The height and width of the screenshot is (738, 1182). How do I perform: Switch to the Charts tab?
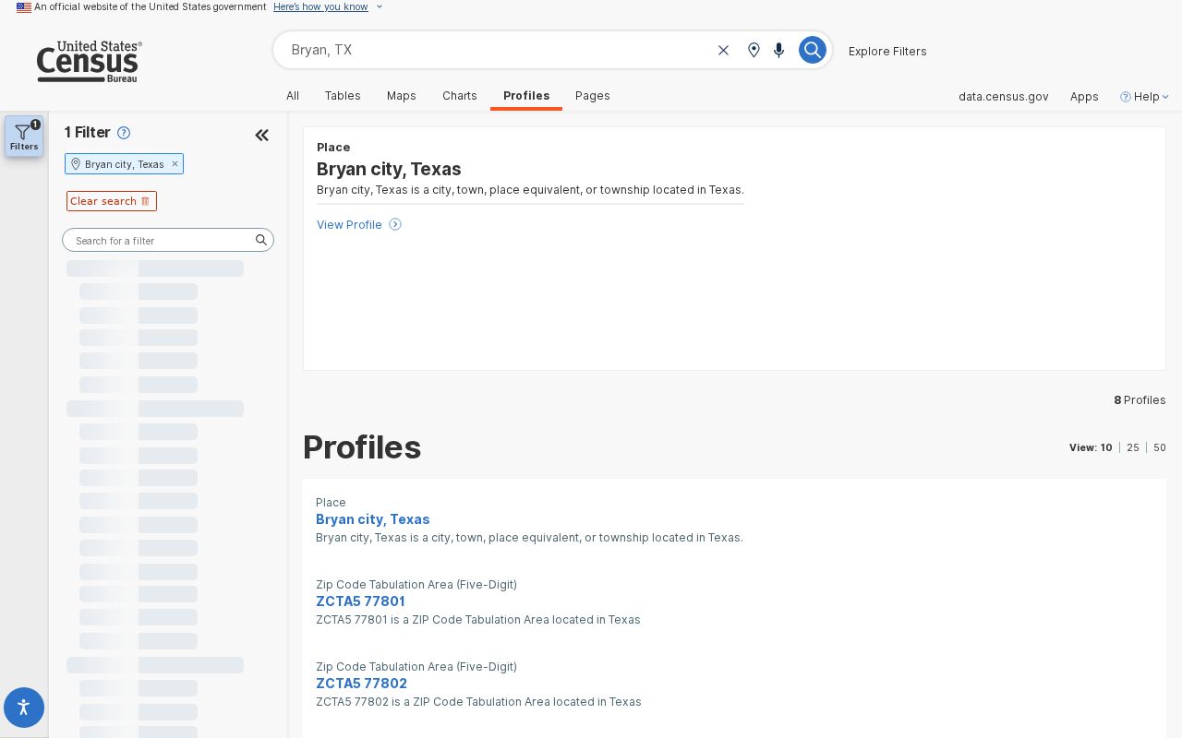(x=460, y=96)
